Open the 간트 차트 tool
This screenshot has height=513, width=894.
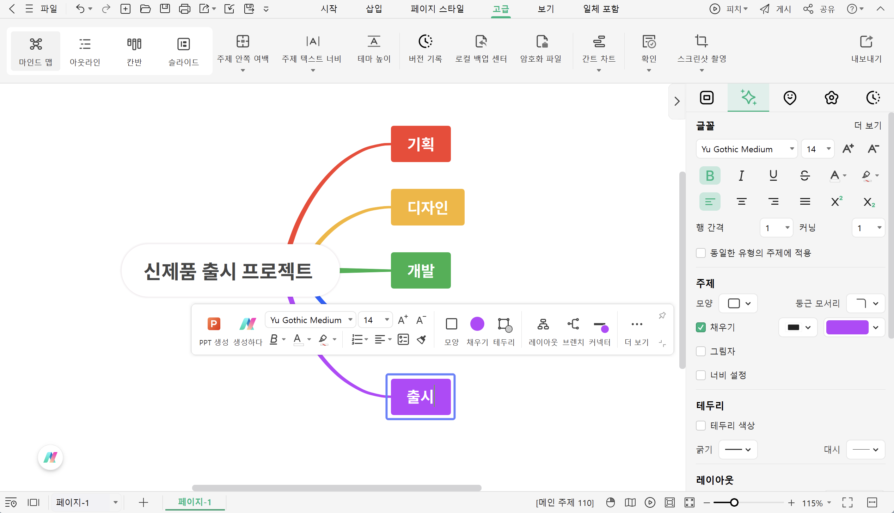599,49
